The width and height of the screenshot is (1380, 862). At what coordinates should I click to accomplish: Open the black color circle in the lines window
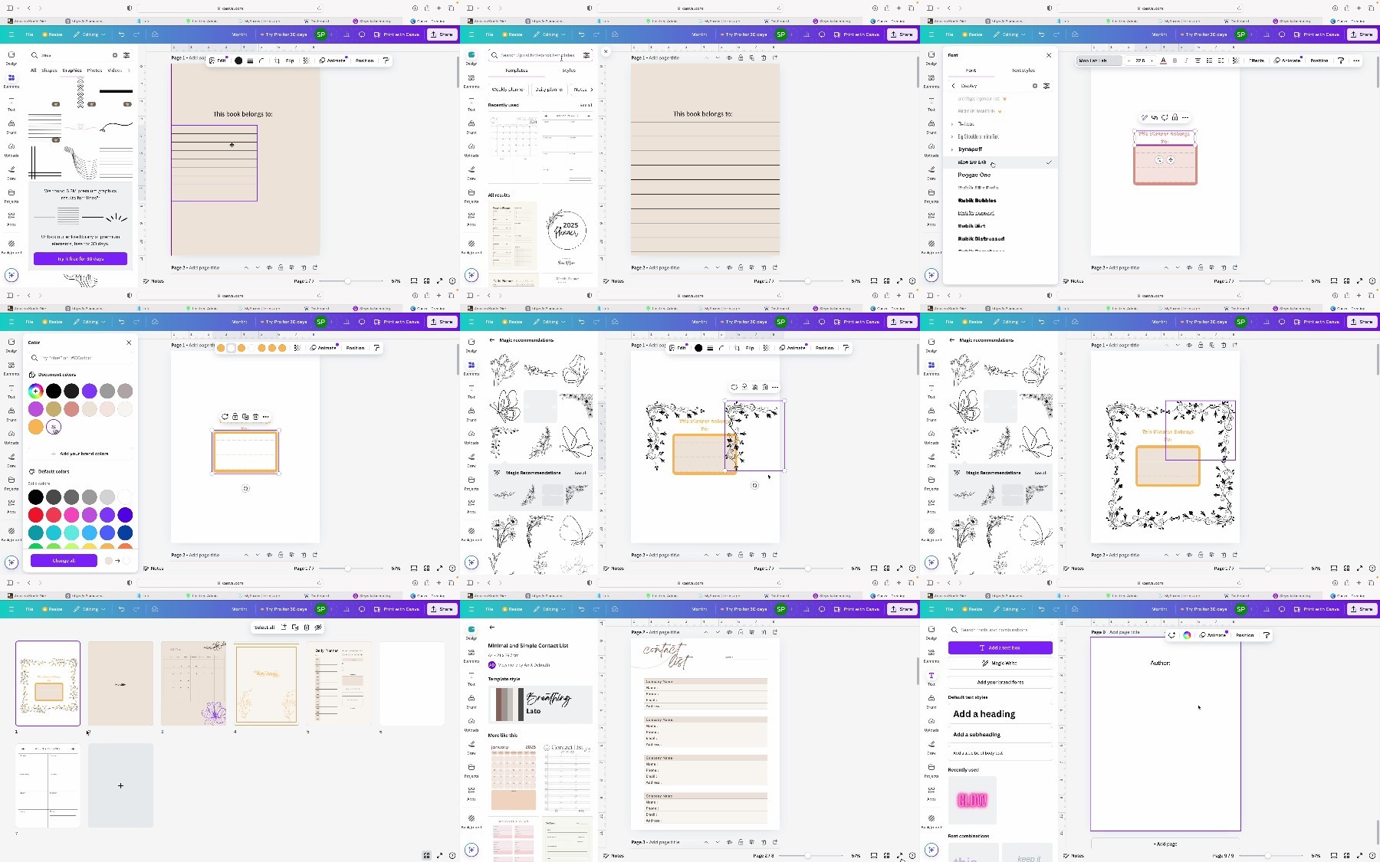coord(238,61)
